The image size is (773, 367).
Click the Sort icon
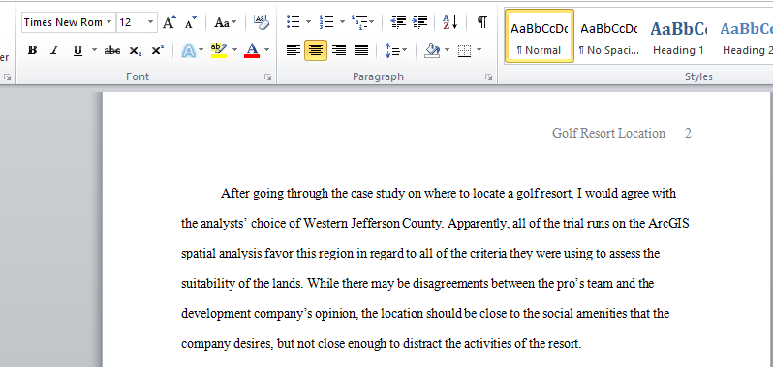point(450,22)
